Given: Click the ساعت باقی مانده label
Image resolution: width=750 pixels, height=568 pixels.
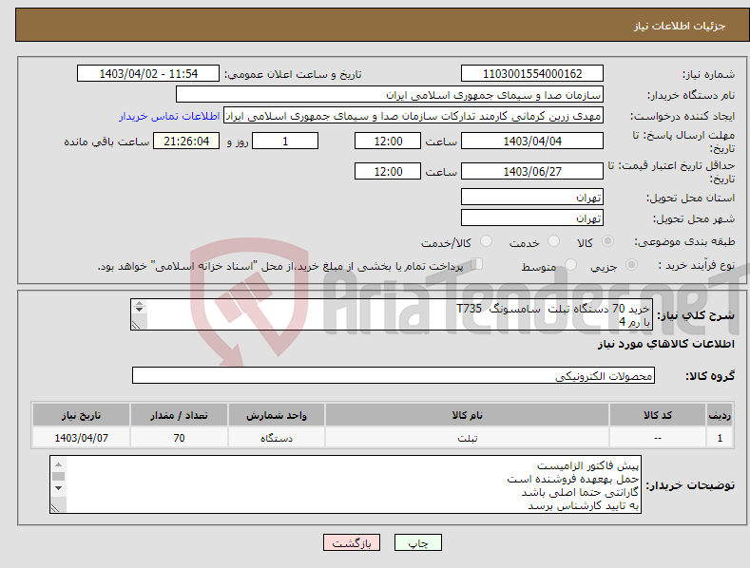Looking at the screenshot, I should coord(106,142).
